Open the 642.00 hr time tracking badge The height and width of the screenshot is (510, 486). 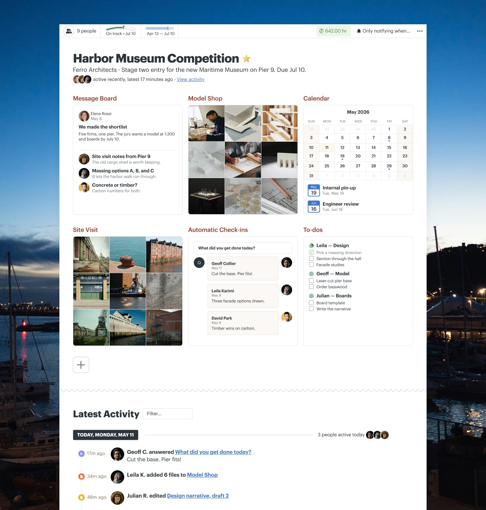tap(333, 31)
